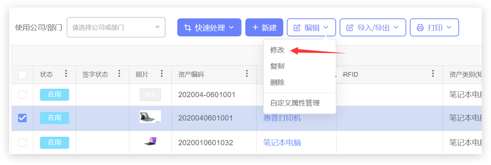Open the tablet photo thumbnail in selected row
Viewport: 491px width, 165px height.
[150, 117]
